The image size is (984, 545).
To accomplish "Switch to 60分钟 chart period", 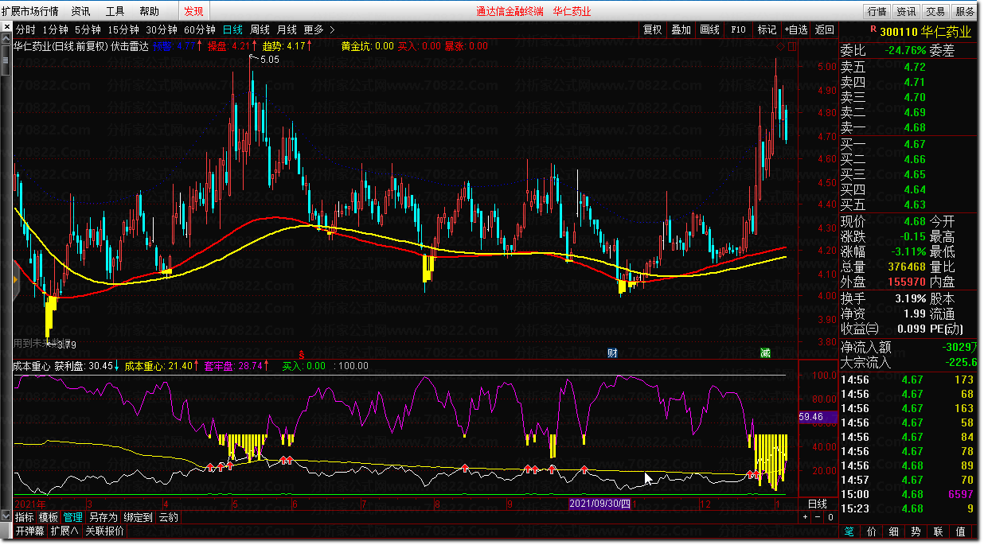I will (200, 29).
